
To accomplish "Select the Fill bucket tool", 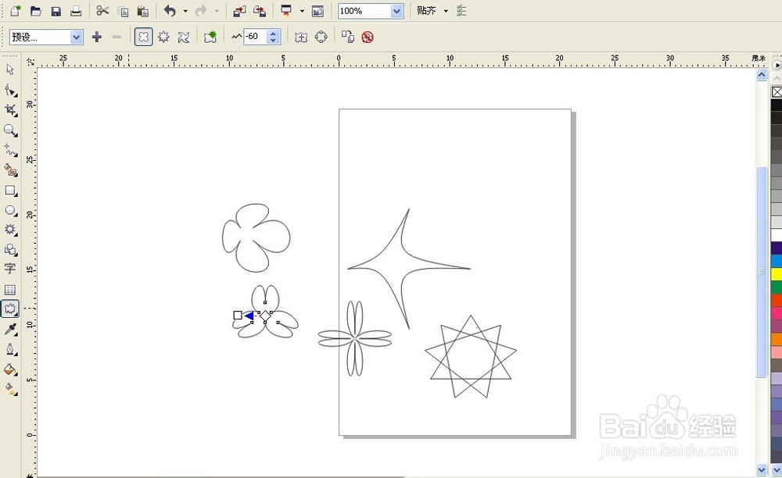I will [x=10, y=369].
